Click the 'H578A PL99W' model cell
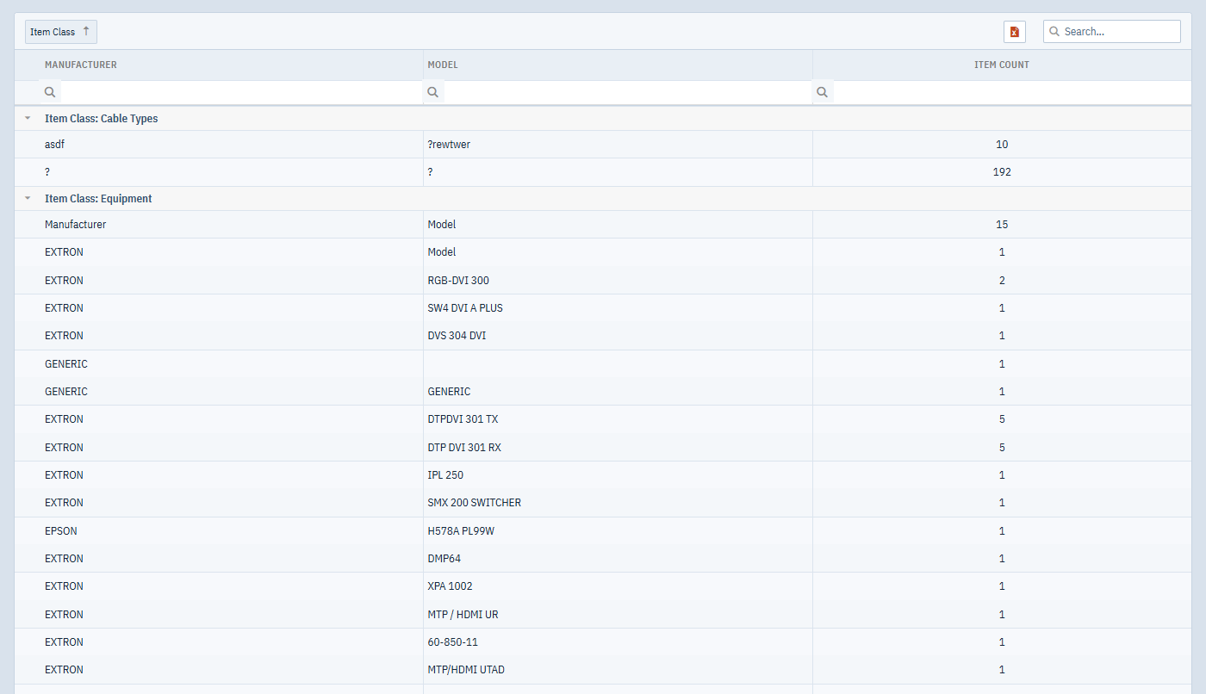The height and width of the screenshot is (694, 1206). (618, 531)
